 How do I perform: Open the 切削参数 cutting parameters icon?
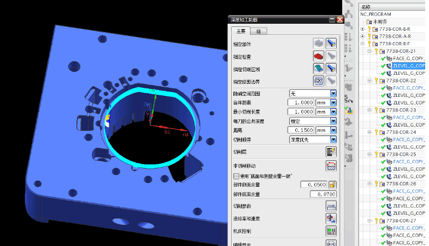(331, 206)
